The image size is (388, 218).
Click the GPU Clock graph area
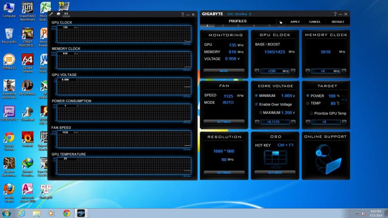(124, 34)
